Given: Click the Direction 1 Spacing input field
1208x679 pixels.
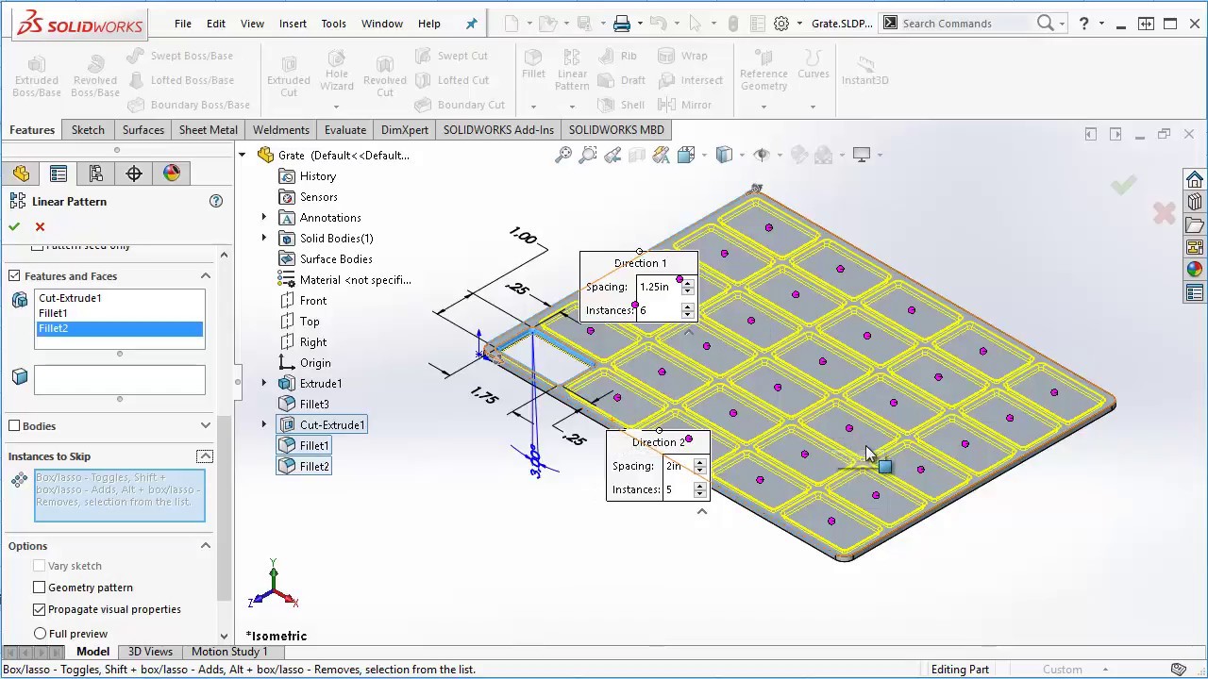Looking at the screenshot, I should (658, 287).
